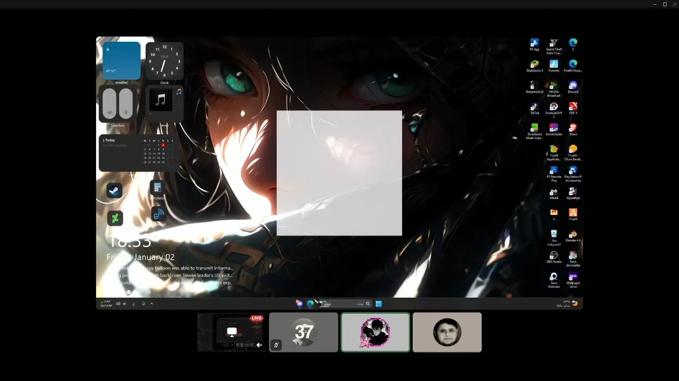The width and height of the screenshot is (679, 381).
Task: Click the Weather widget tile
Action: [121, 61]
